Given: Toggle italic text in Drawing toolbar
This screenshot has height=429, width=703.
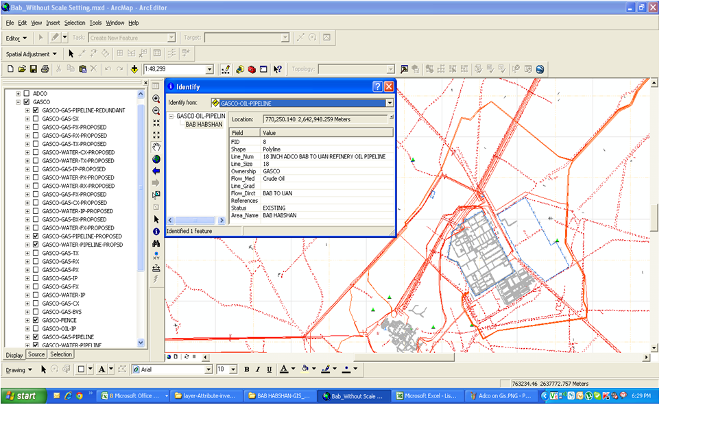Looking at the screenshot, I should pyautogui.click(x=258, y=369).
